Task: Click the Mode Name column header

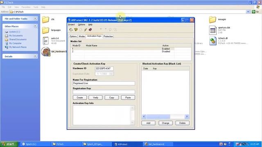Action: [x=122, y=45]
